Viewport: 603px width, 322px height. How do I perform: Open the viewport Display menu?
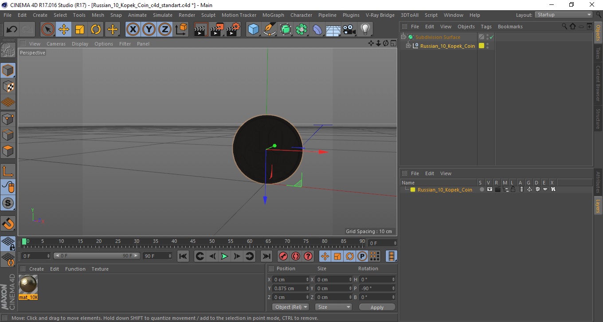(x=80, y=44)
